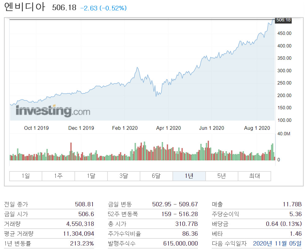
Task: Click price change -2.63 (-0.52%)
Action: tap(103, 8)
